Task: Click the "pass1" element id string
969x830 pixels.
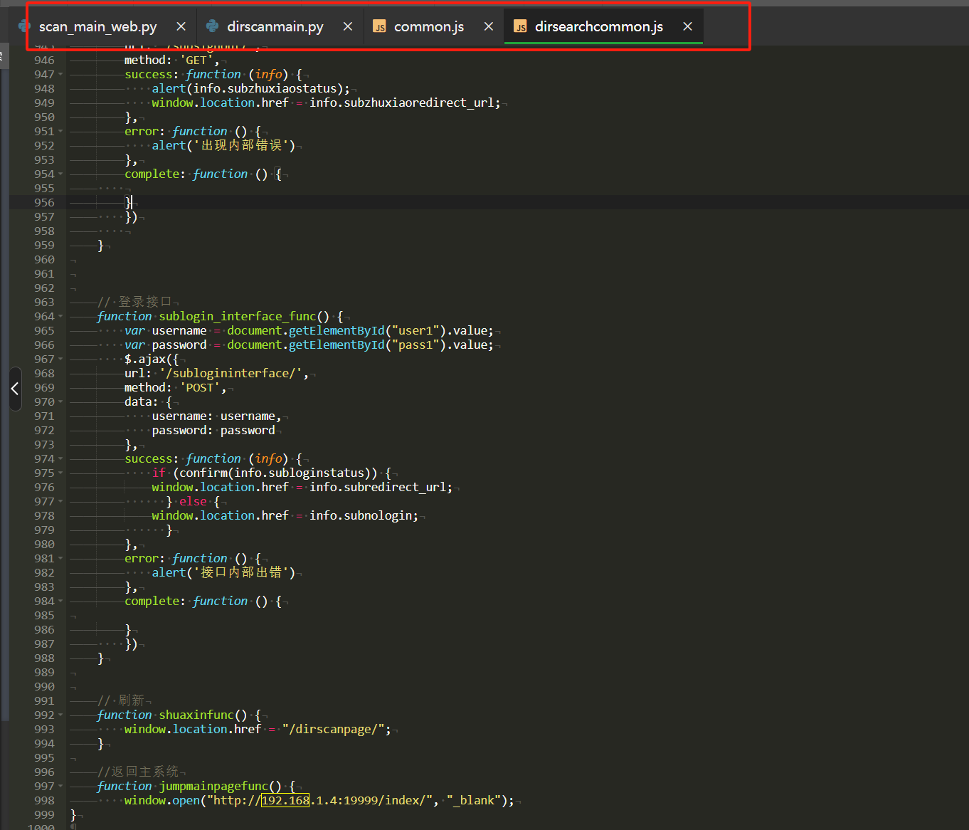Action: click(415, 345)
